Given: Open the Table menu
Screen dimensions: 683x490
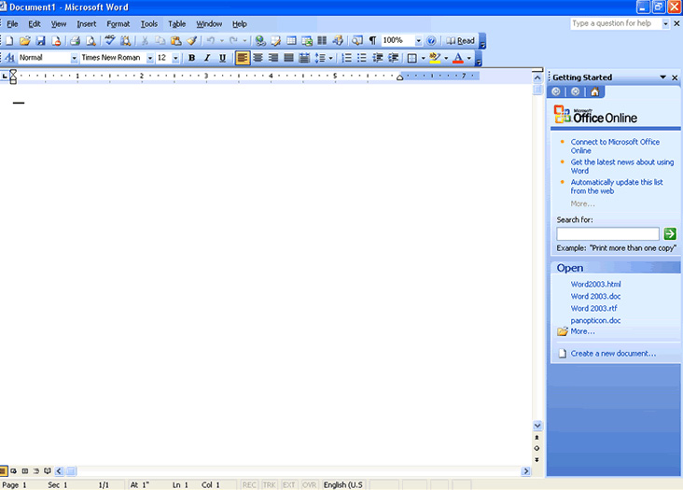Looking at the screenshot, I should (x=176, y=23).
